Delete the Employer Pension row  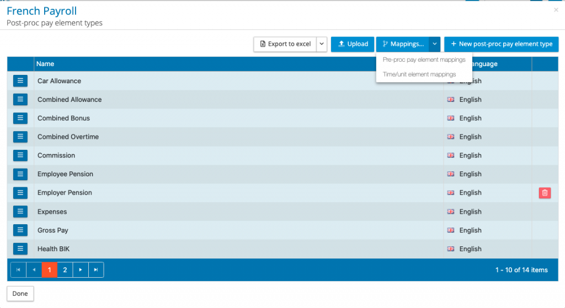pos(545,193)
